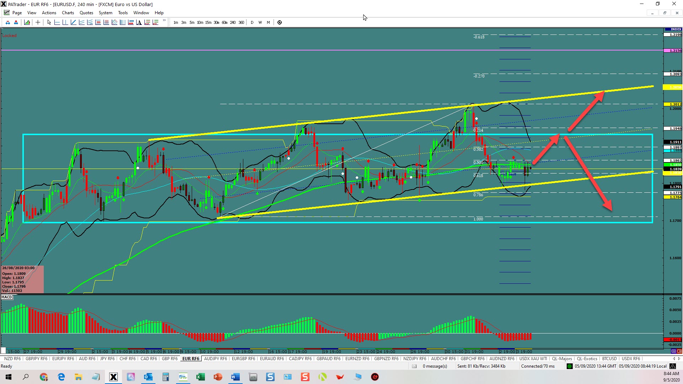Image resolution: width=683 pixels, height=384 pixels.
Task: Click the green 1.1850 price marker
Action: pyautogui.click(x=673, y=165)
